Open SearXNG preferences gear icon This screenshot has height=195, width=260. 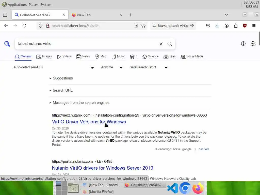(253, 44)
